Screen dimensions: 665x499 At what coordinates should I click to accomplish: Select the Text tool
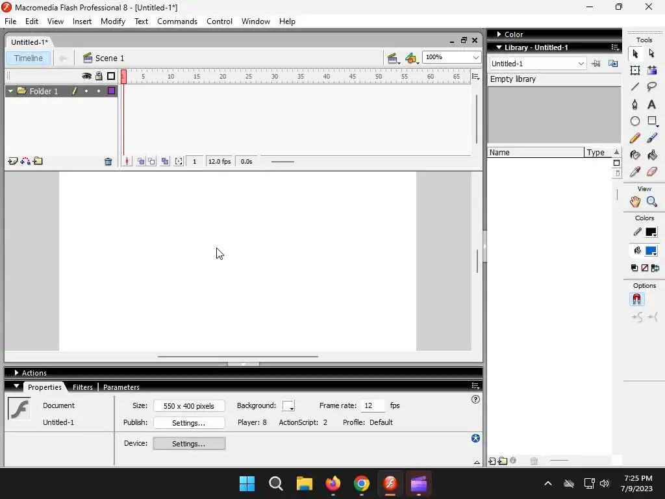[x=652, y=104]
